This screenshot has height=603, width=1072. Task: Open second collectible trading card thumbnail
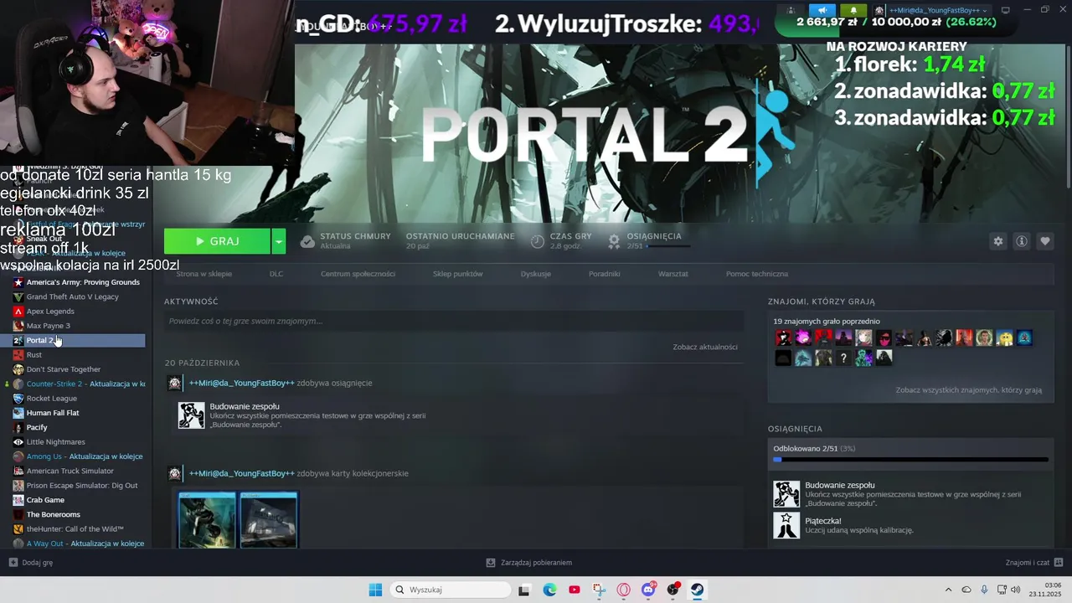[269, 520]
